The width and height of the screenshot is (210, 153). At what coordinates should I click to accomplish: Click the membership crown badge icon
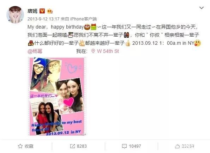[50, 11]
